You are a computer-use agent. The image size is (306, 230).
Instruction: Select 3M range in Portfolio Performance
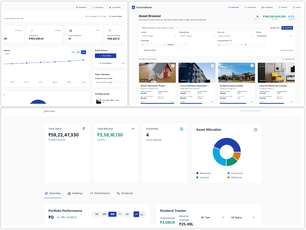(104, 214)
